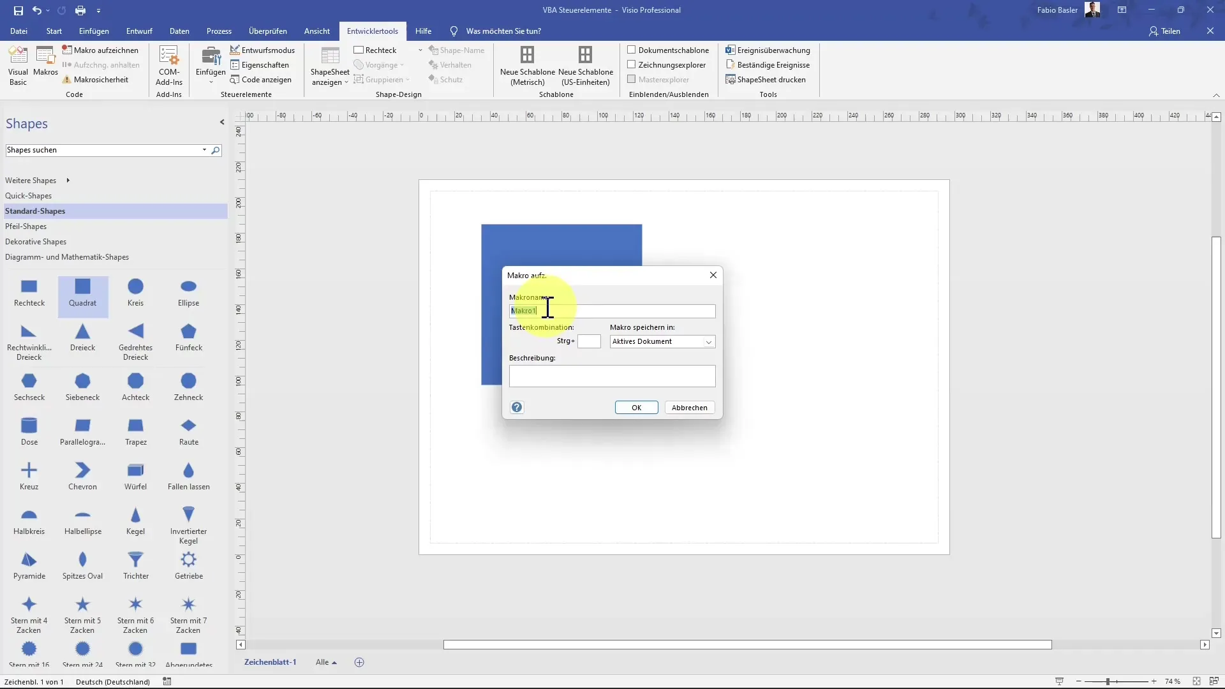The height and width of the screenshot is (689, 1225).
Task: Choose the Trichter shape
Action: 135,567
